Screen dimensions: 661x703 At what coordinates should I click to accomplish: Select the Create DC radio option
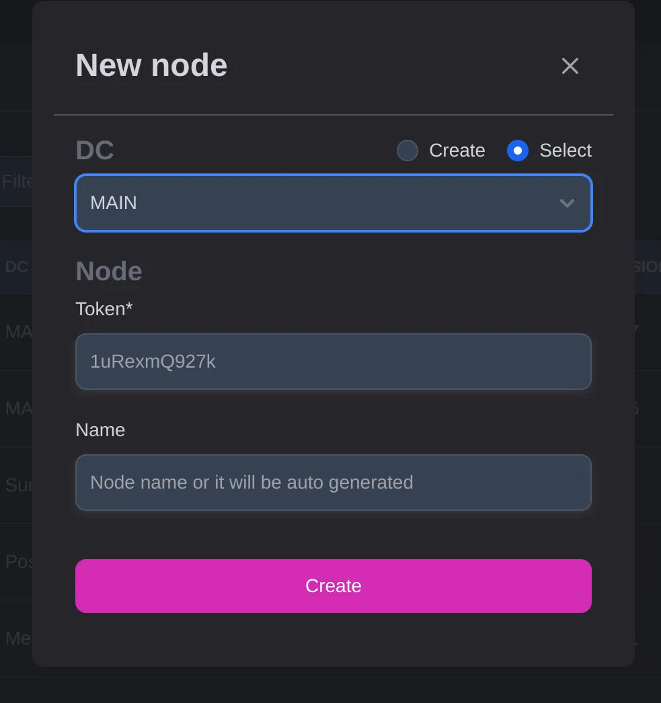point(407,151)
